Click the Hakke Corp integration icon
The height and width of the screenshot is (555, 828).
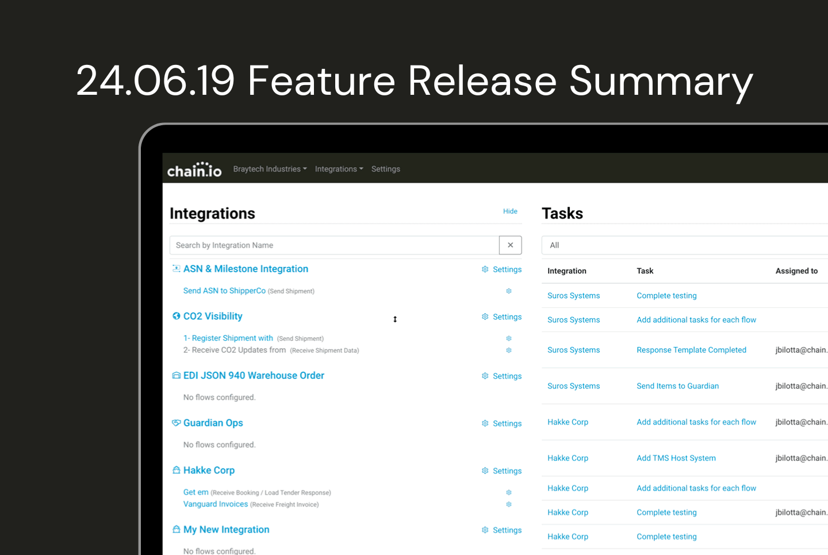177,470
